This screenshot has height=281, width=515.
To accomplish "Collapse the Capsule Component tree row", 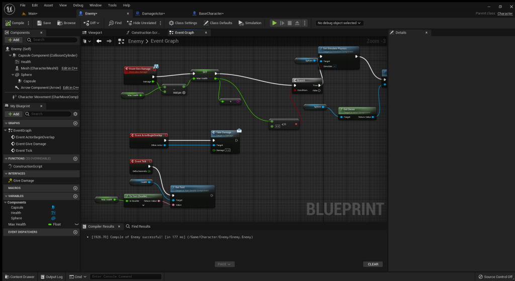I will (10, 55).
